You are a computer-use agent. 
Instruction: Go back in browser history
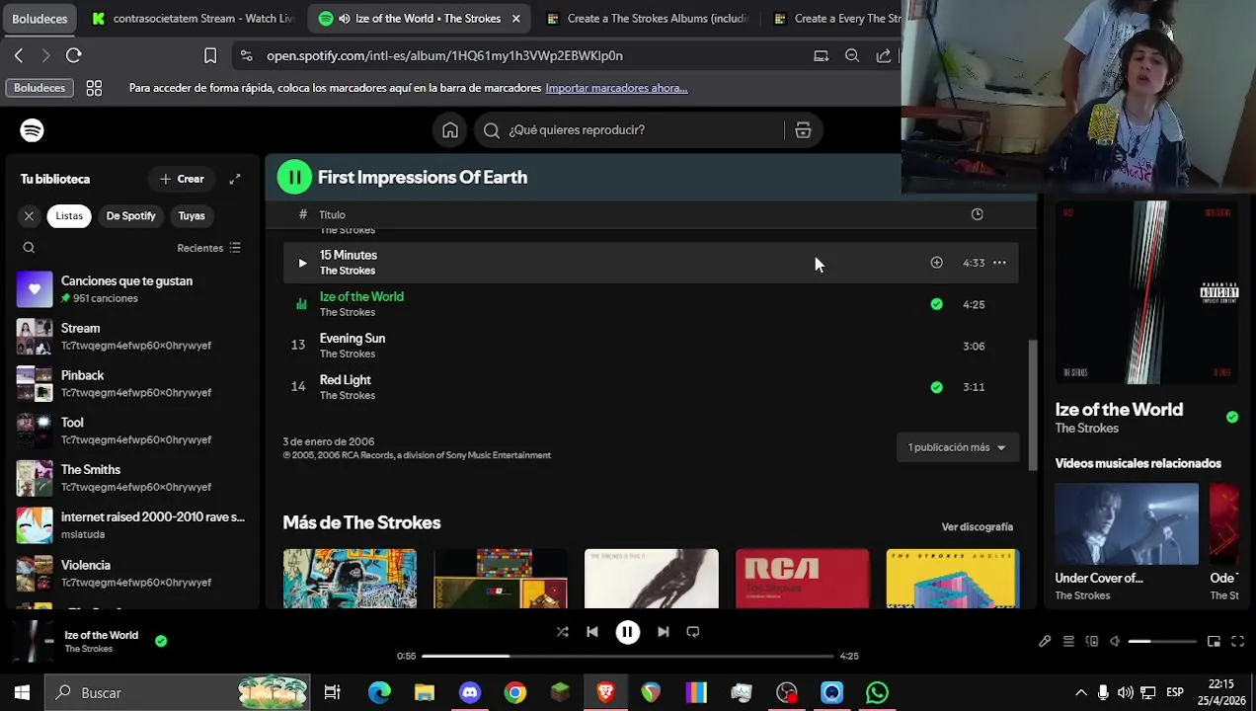[x=19, y=56]
